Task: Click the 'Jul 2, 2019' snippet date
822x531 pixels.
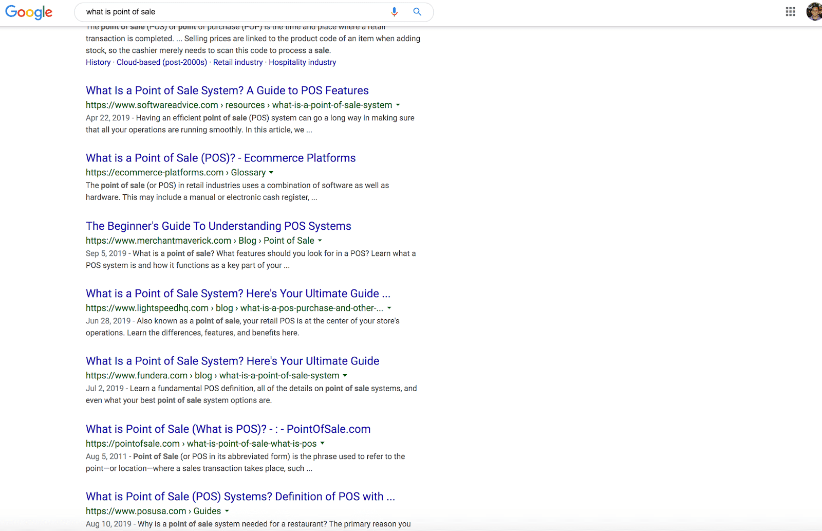Action: 105,389
